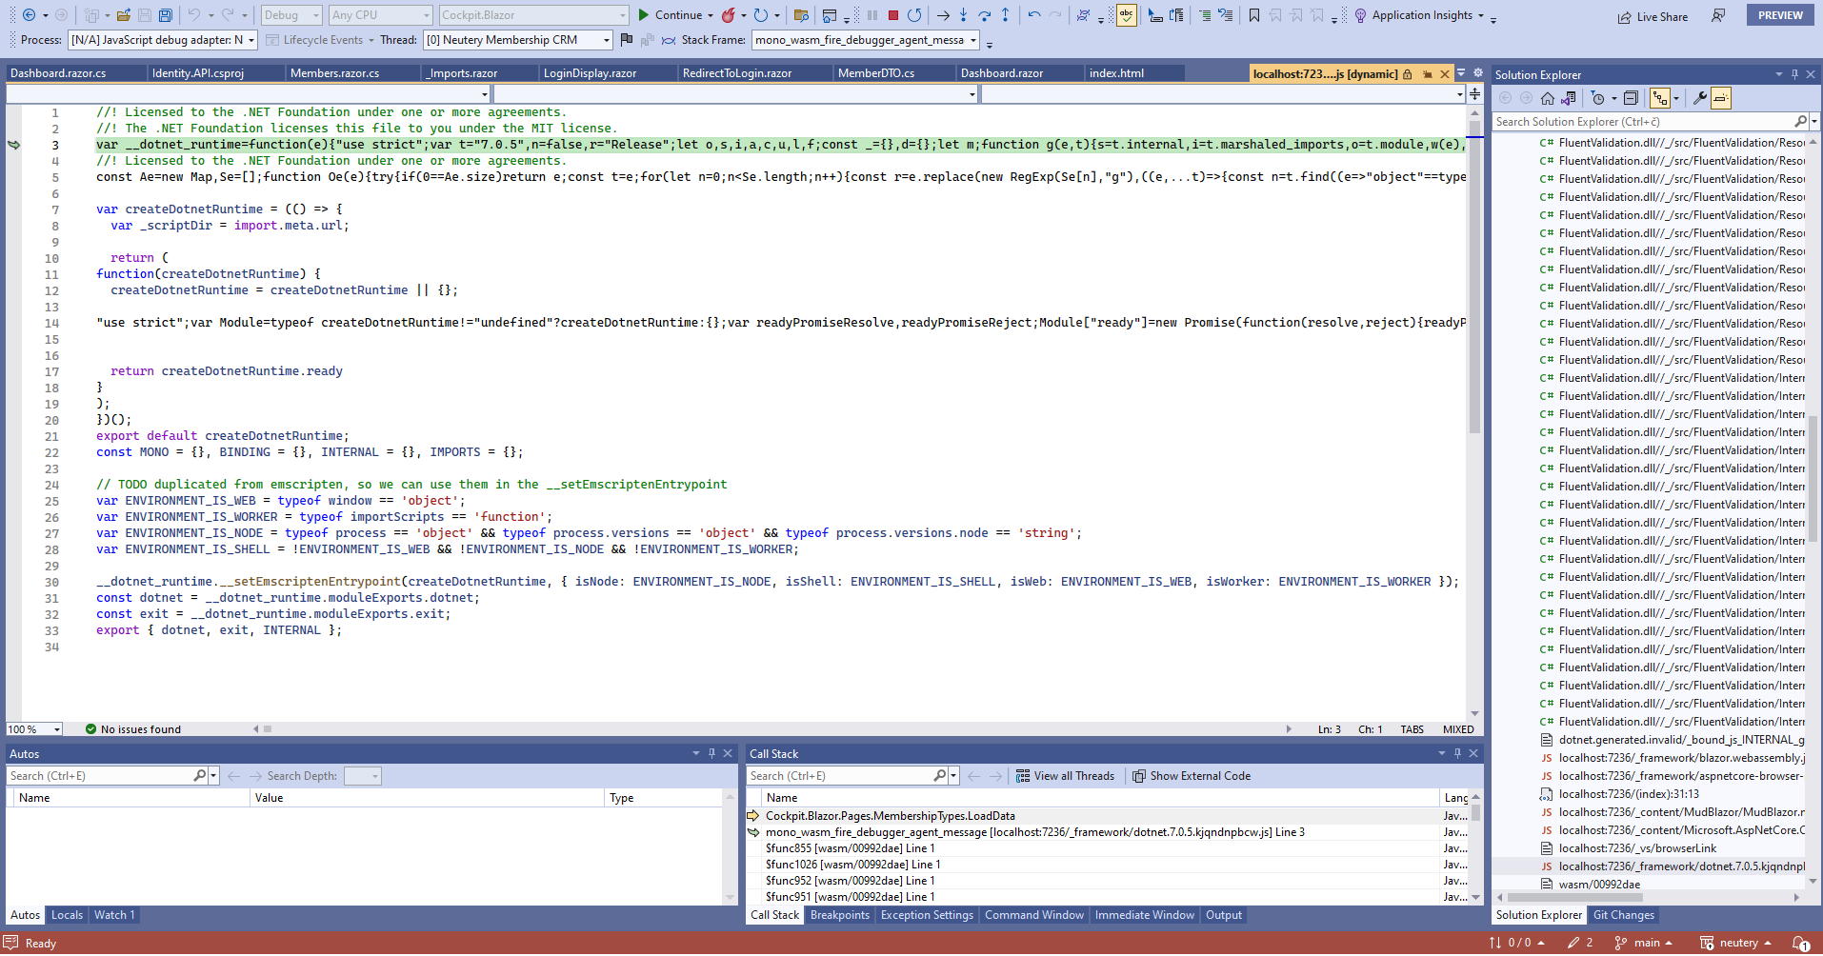
Task: Click the PREVIEW button
Action: (1779, 14)
